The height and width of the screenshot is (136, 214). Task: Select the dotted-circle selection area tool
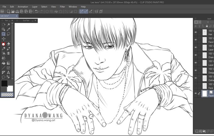pyautogui.click(x=3, y=25)
